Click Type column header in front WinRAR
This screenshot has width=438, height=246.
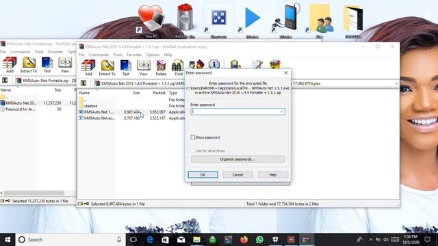[x=173, y=93]
